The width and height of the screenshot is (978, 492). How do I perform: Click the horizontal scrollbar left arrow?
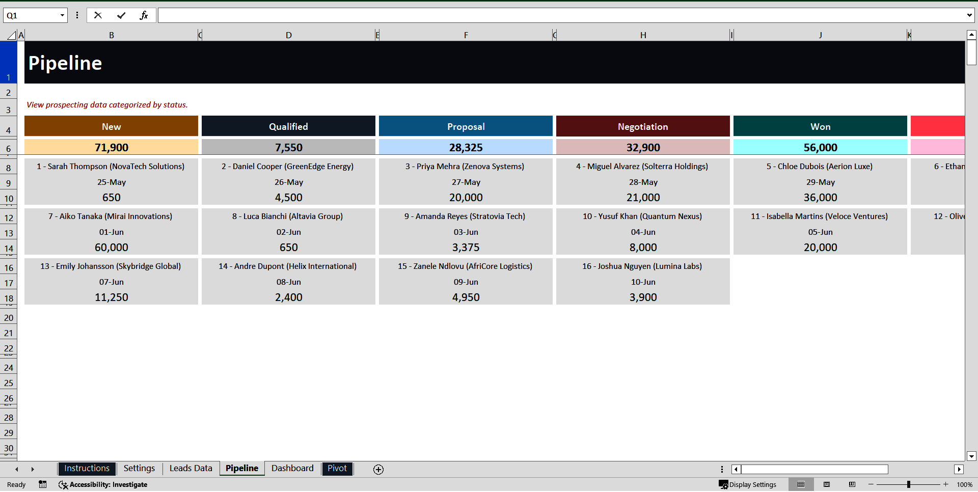pyautogui.click(x=736, y=470)
